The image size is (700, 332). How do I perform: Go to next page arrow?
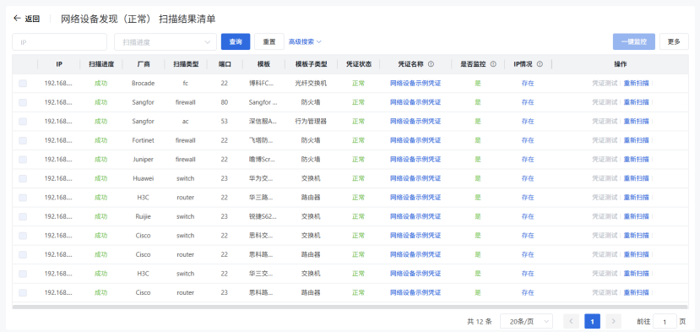tap(613, 321)
